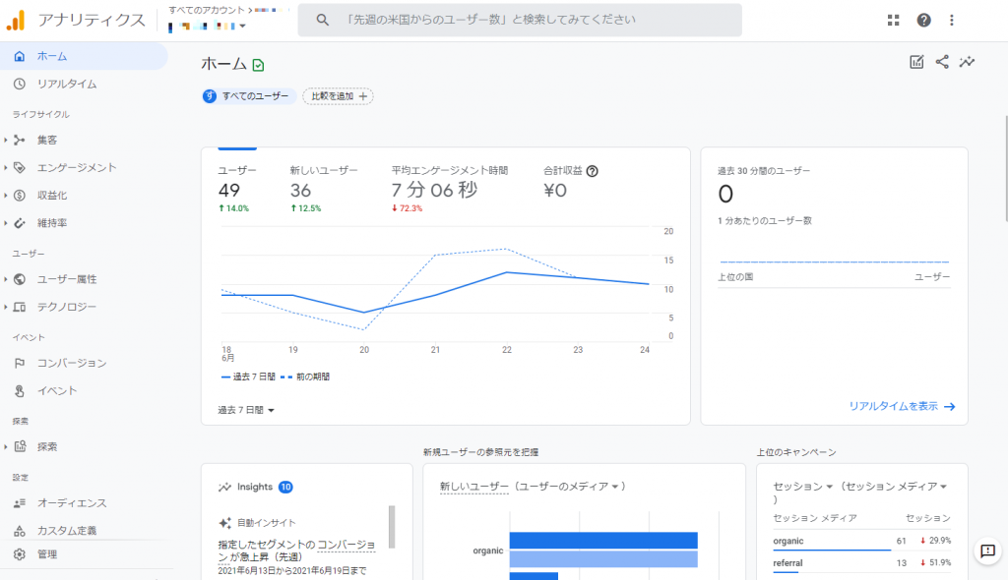
Task: Click the Analytics logo icon
Action: coord(16,20)
